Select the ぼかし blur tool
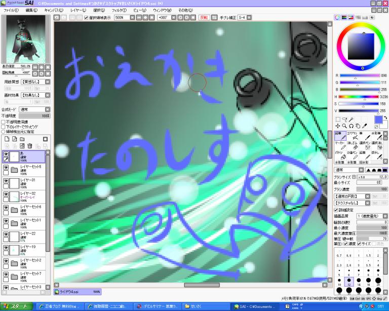The image size is (389, 311). click(x=376, y=155)
